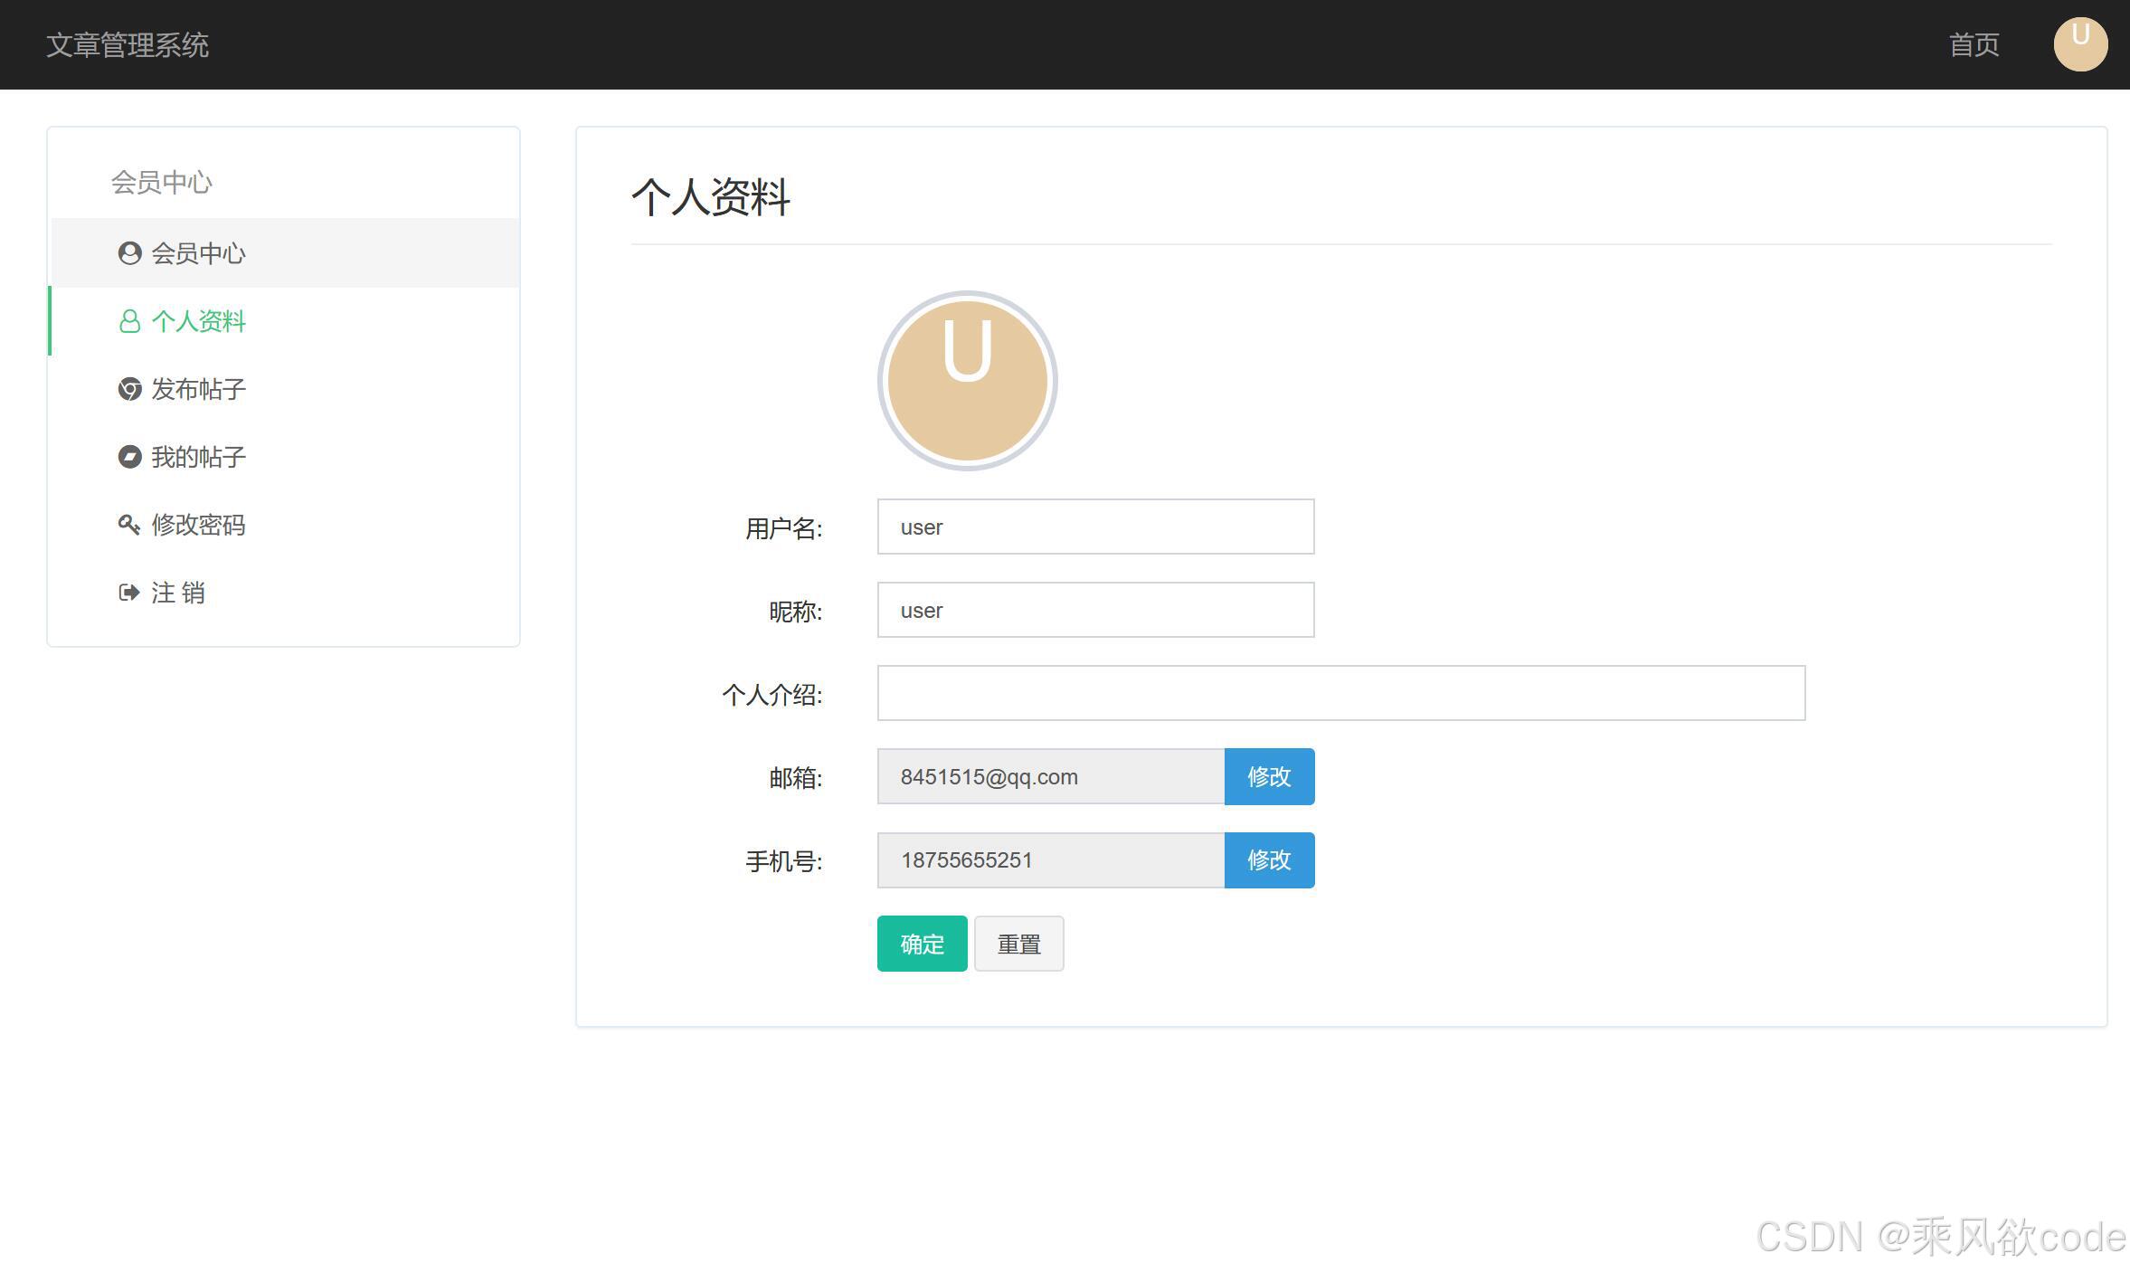This screenshot has height=1272, width=2130.
Task: Click 修改 button next to phone number
Action: 1268,859
